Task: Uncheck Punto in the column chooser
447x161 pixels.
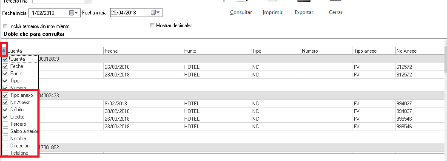Action: click(x=5, y=73)
